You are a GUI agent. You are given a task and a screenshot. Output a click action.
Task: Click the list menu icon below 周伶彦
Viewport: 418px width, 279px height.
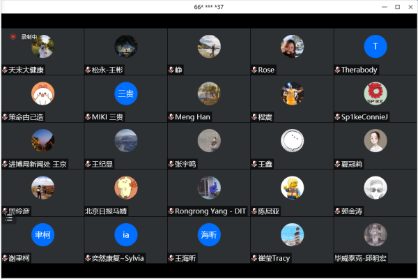[9, 218]
